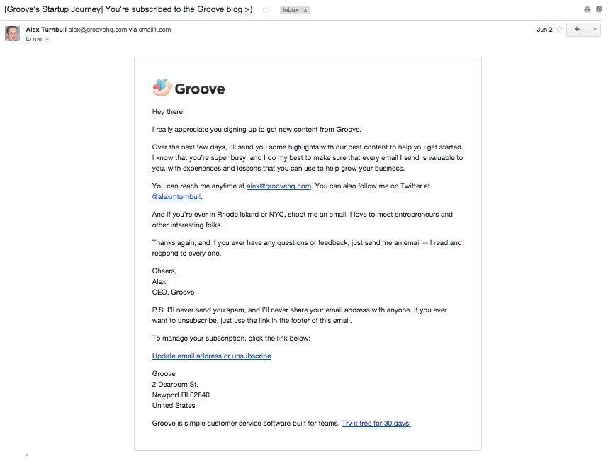Open the email in a new window
This screenshot has height=464, width=613.
click(x=600, y=10)
